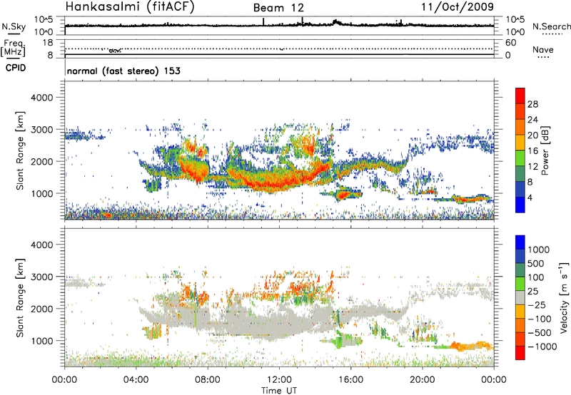Click the '08:00' time axis tick label
The image size is (571, 395).
[208, 380]
